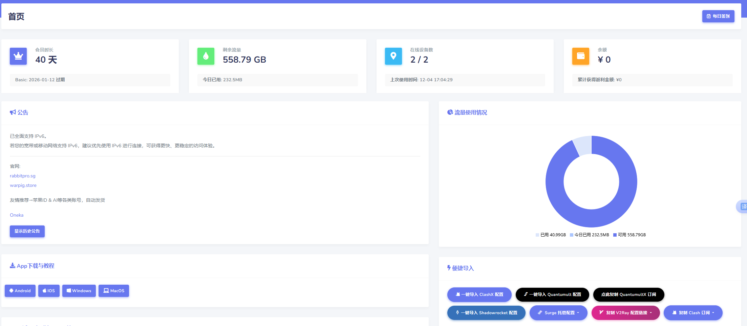Expand the 复制 Clash 订阅 dropdown

pos(693,313)
